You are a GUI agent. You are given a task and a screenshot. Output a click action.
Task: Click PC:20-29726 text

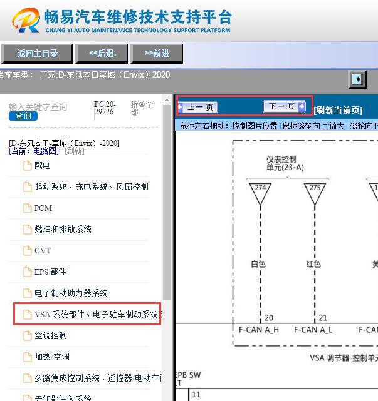click(x=105, y=108)
